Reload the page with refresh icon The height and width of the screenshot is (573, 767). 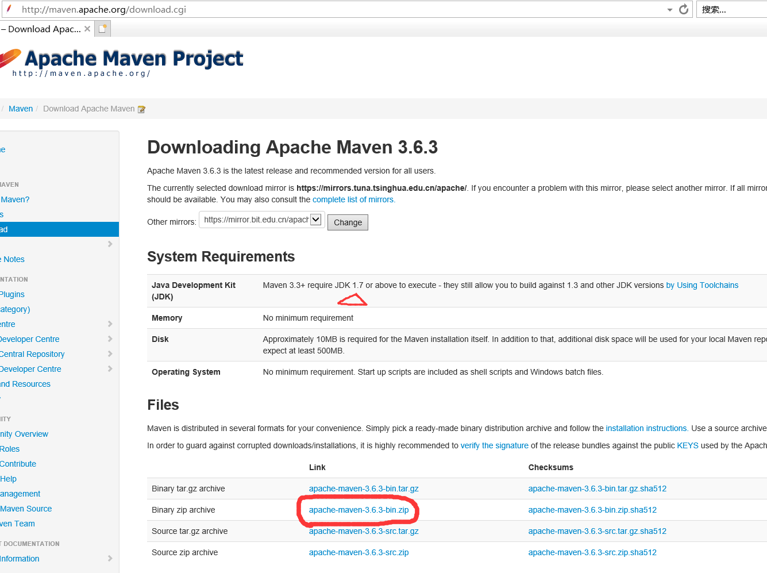[x=684, y=9]
